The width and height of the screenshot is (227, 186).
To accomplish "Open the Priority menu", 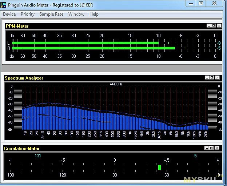I will 28,14.
